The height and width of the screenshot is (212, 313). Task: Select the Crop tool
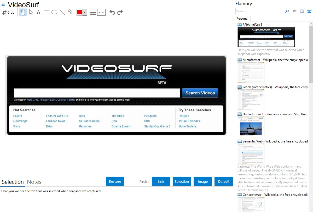(x=8, y=12)
